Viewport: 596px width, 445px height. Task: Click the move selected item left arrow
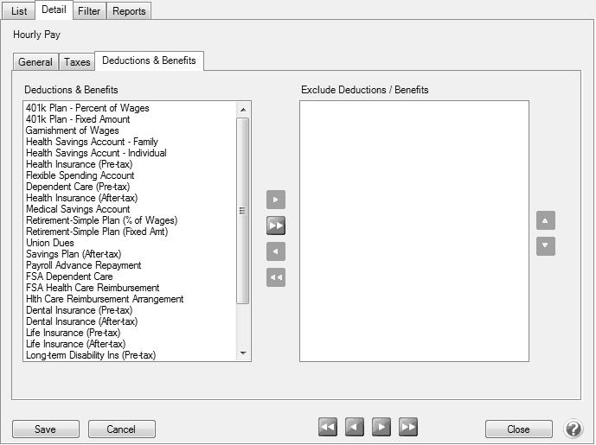click(276, 252)
